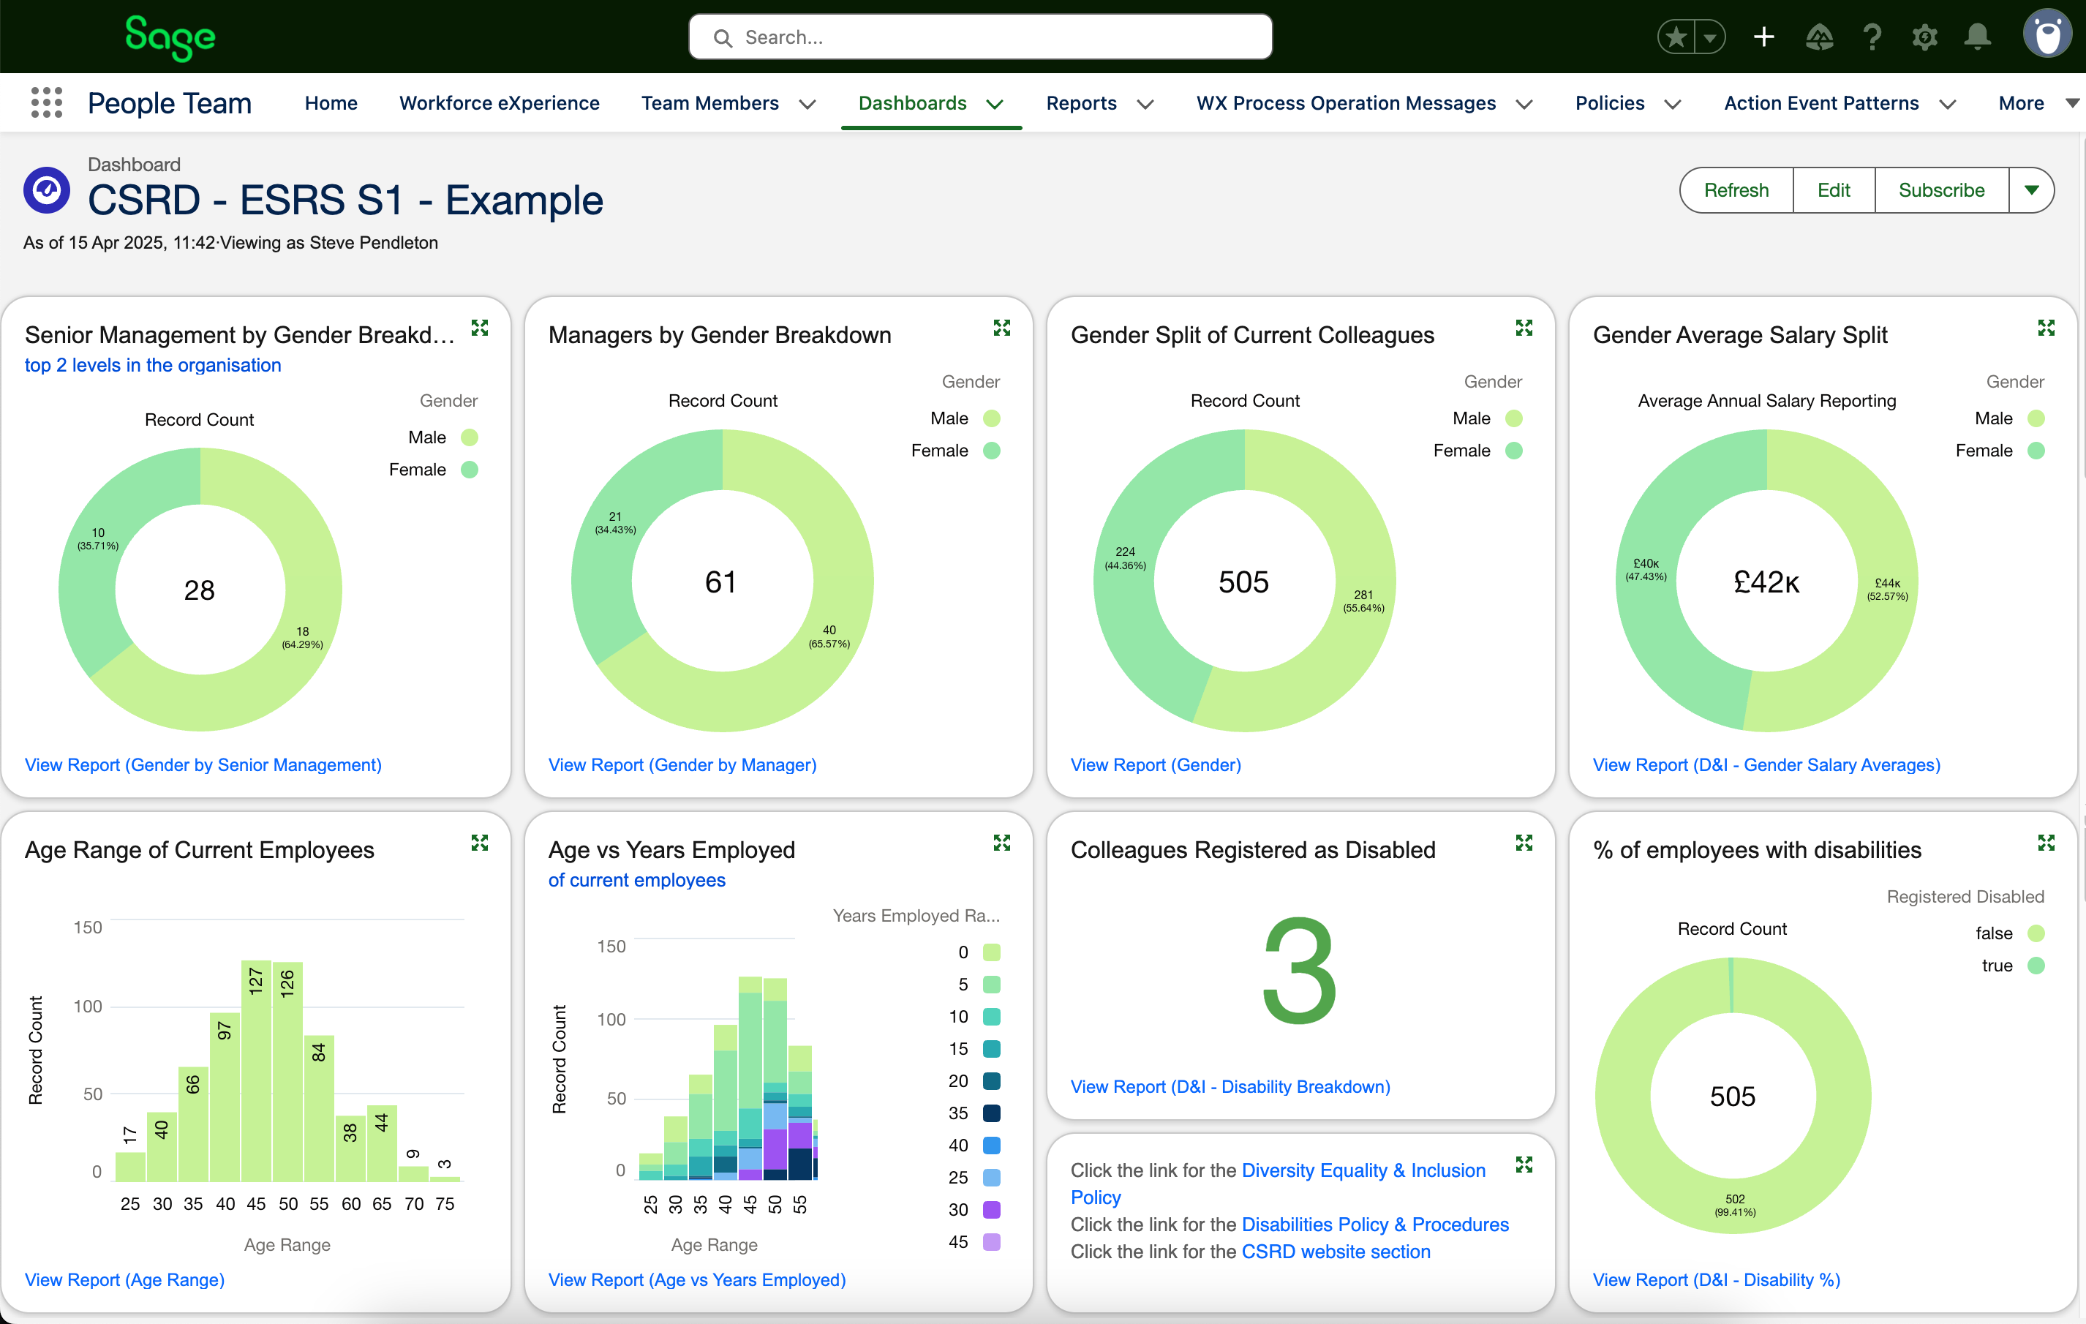Open the More navigation menu
2086x1324 pixels.
click(2038, 103)
